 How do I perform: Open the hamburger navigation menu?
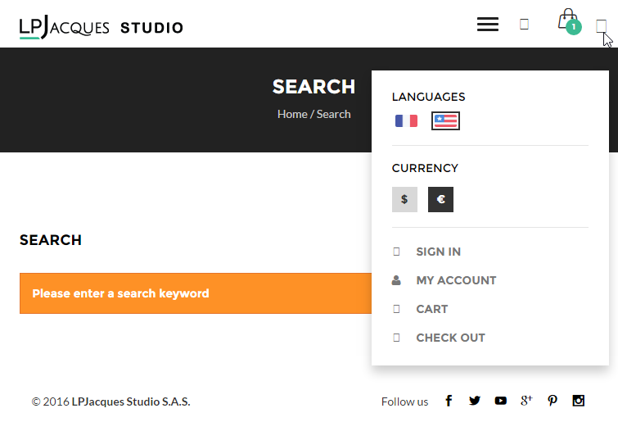click(488, 25)
